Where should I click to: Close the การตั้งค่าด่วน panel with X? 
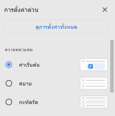[x=105, y=10]
